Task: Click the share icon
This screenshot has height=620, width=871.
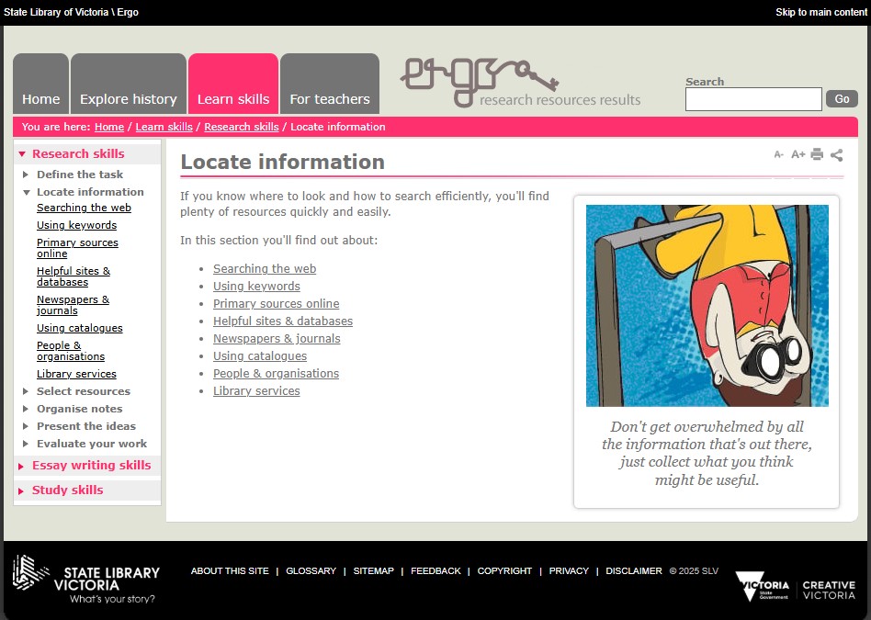Action: tap(836, 155)
